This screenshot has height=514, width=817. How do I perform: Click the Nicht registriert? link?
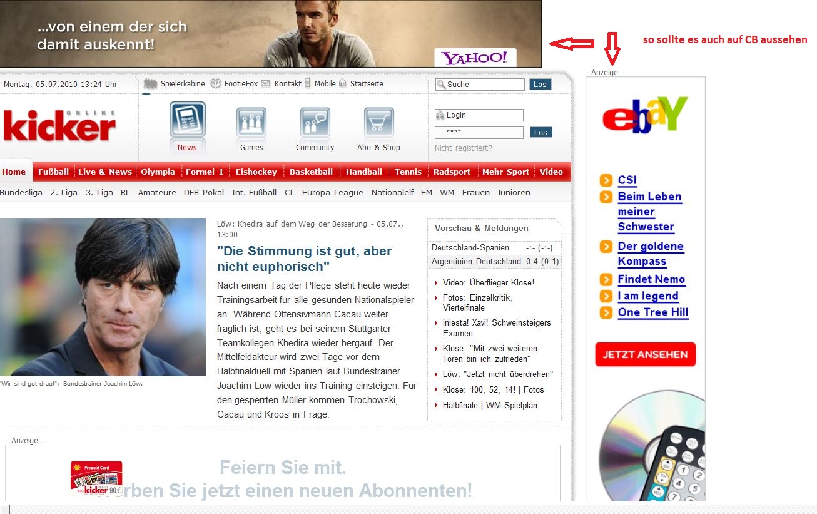point(464,148)
